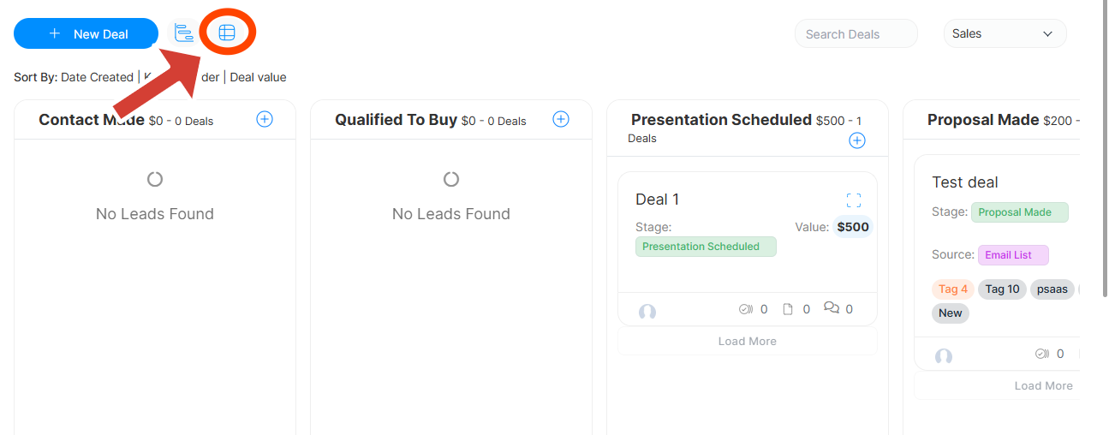
Task: Click the New Deal button
Action: [x=86, y=34]
